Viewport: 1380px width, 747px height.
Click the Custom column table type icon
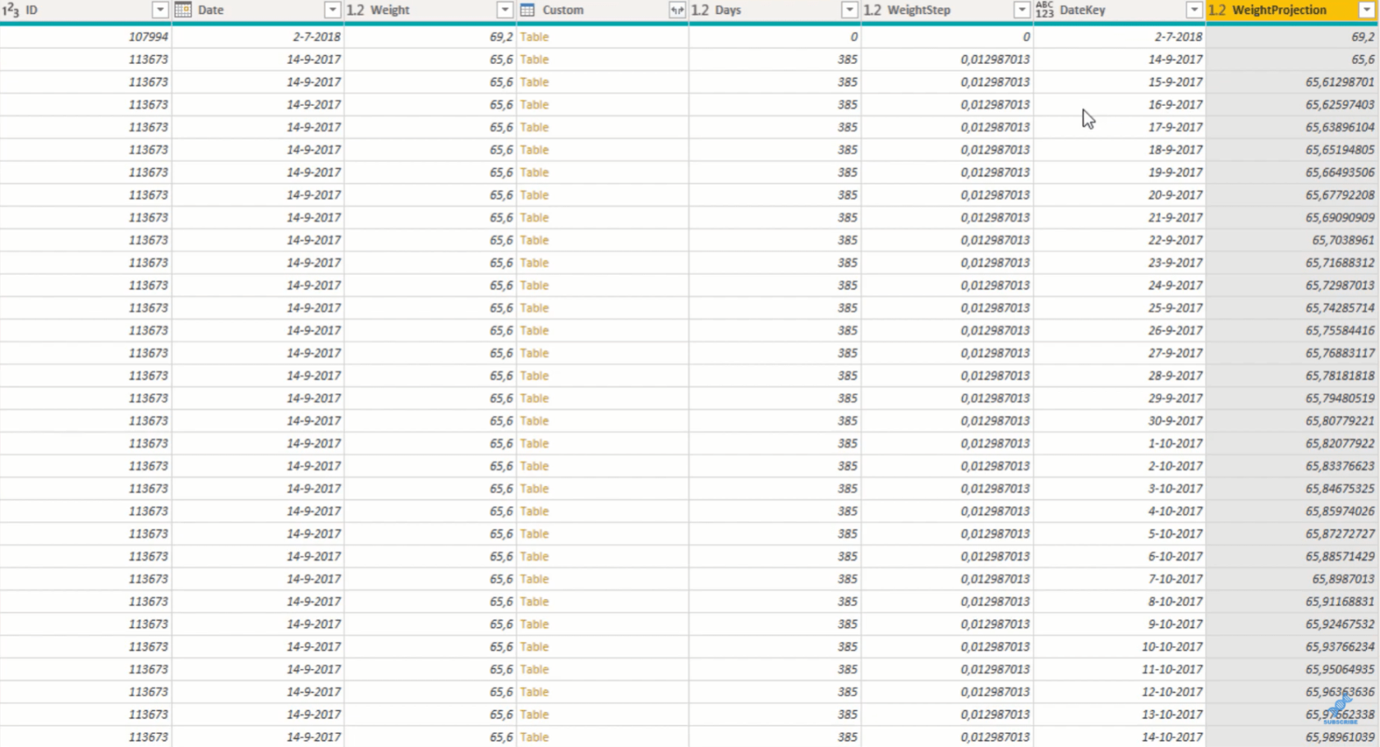click(x=527, y=10)
